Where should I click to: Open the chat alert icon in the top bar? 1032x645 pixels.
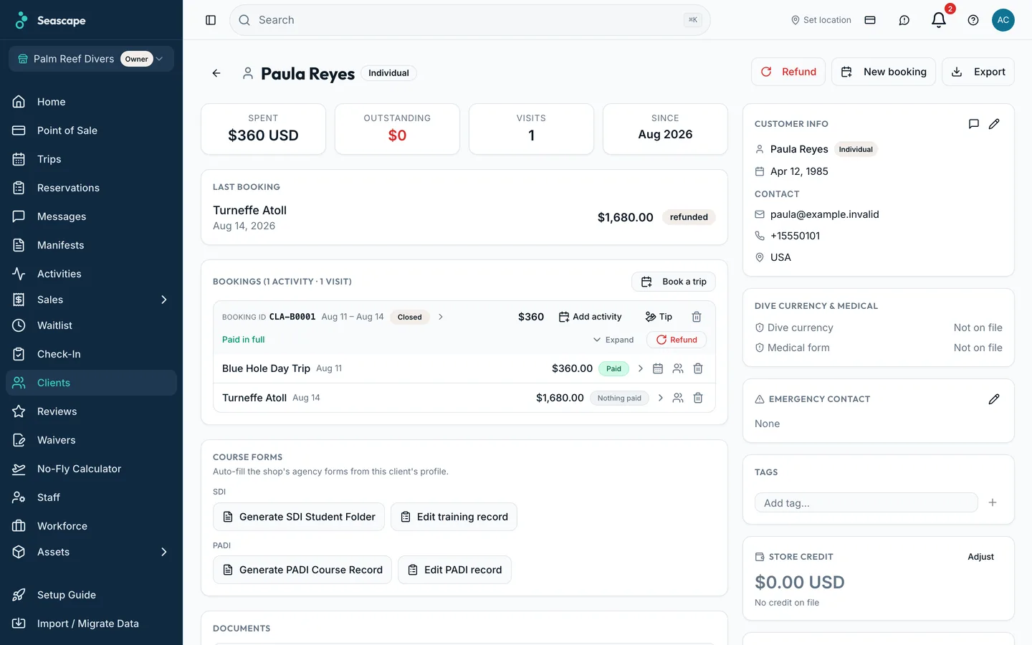pos(904,20)
